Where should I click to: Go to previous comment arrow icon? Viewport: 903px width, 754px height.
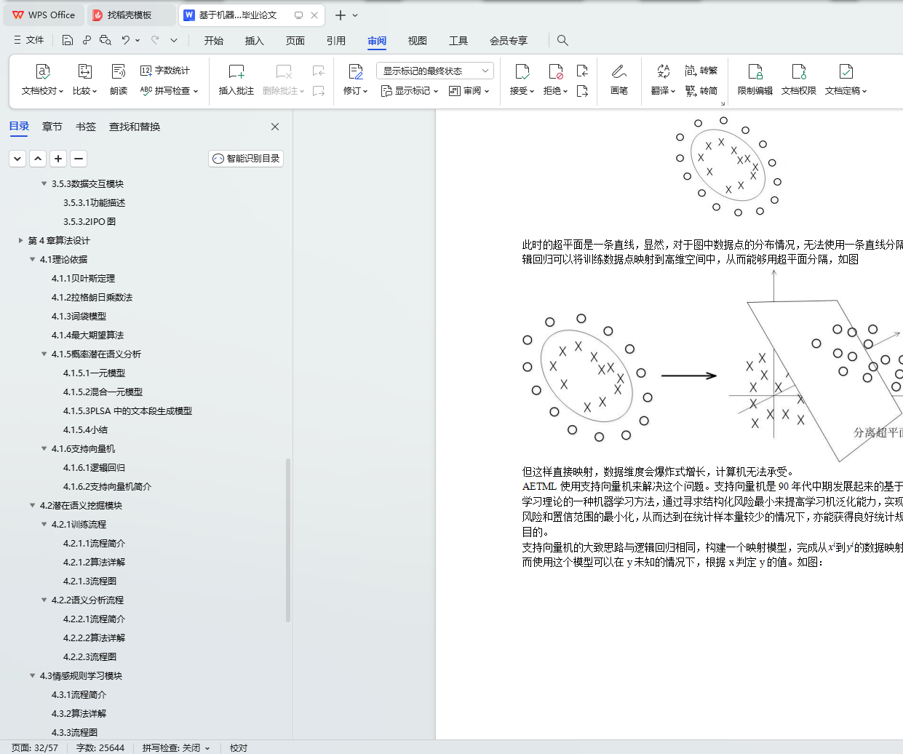tap(319, 71)
